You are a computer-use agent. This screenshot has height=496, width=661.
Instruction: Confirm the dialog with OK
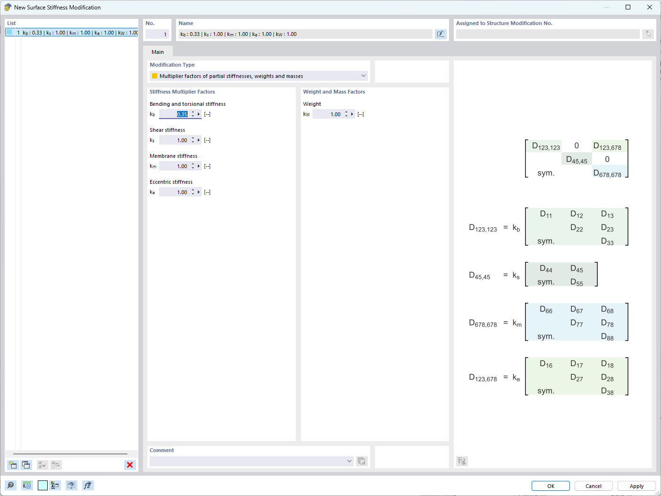tap(551, 486)
